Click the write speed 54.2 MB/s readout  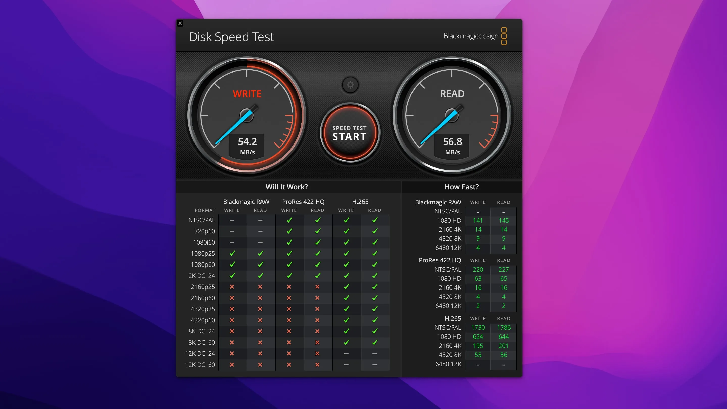point(247,146)
